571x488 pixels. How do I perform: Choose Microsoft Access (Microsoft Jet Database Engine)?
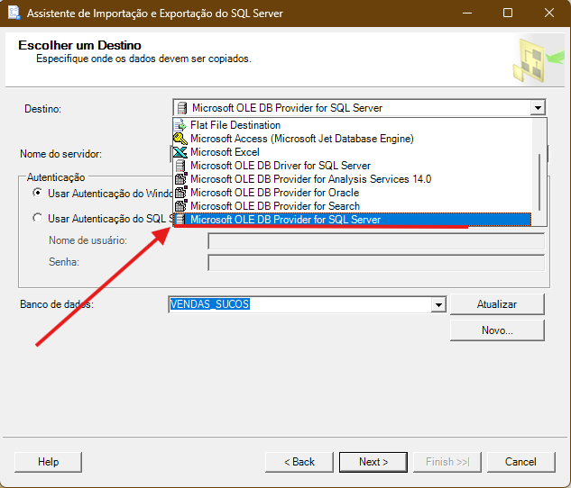point(352,139)
